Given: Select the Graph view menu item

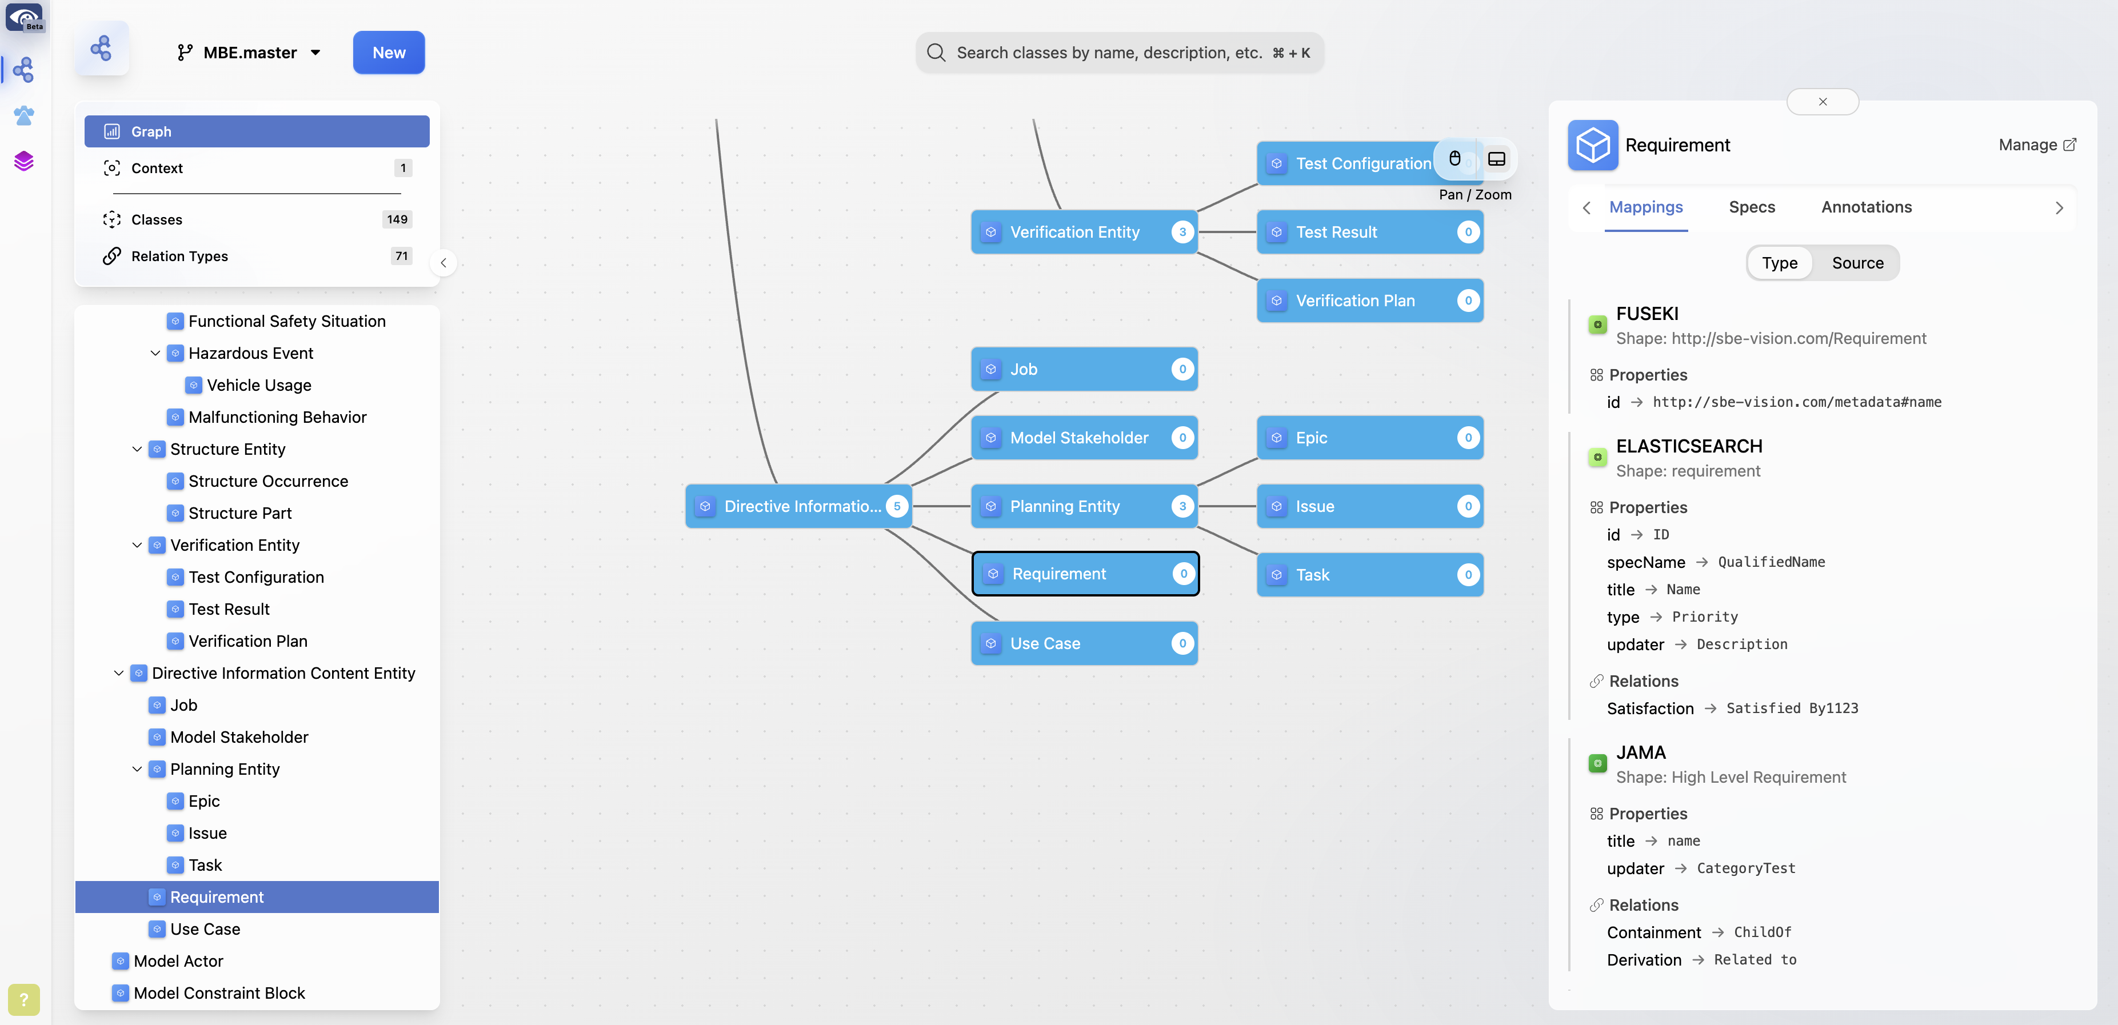Looking at the screenshot, I should (x=257, y=131).
